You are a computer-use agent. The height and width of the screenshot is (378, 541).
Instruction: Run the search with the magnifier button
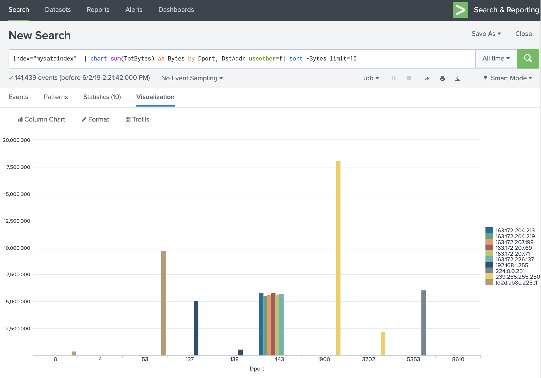tap(528, 59)
